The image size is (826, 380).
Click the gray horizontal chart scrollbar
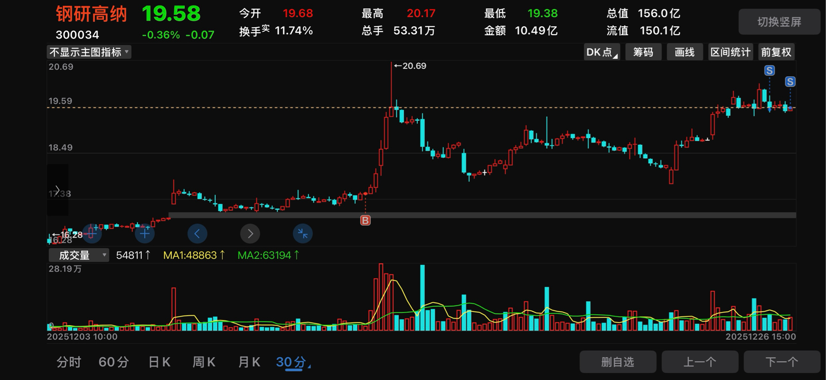[483, 215]
